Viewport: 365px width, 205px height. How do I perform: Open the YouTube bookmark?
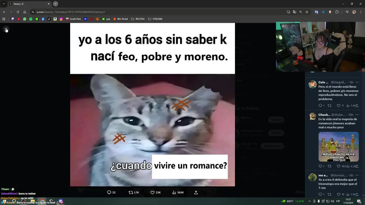tap(19, 19)
